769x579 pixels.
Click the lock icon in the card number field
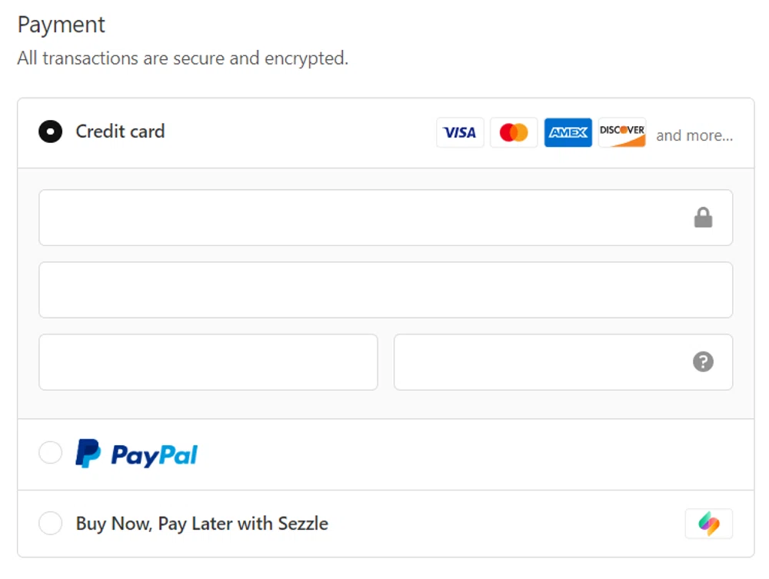pos(704,218)
